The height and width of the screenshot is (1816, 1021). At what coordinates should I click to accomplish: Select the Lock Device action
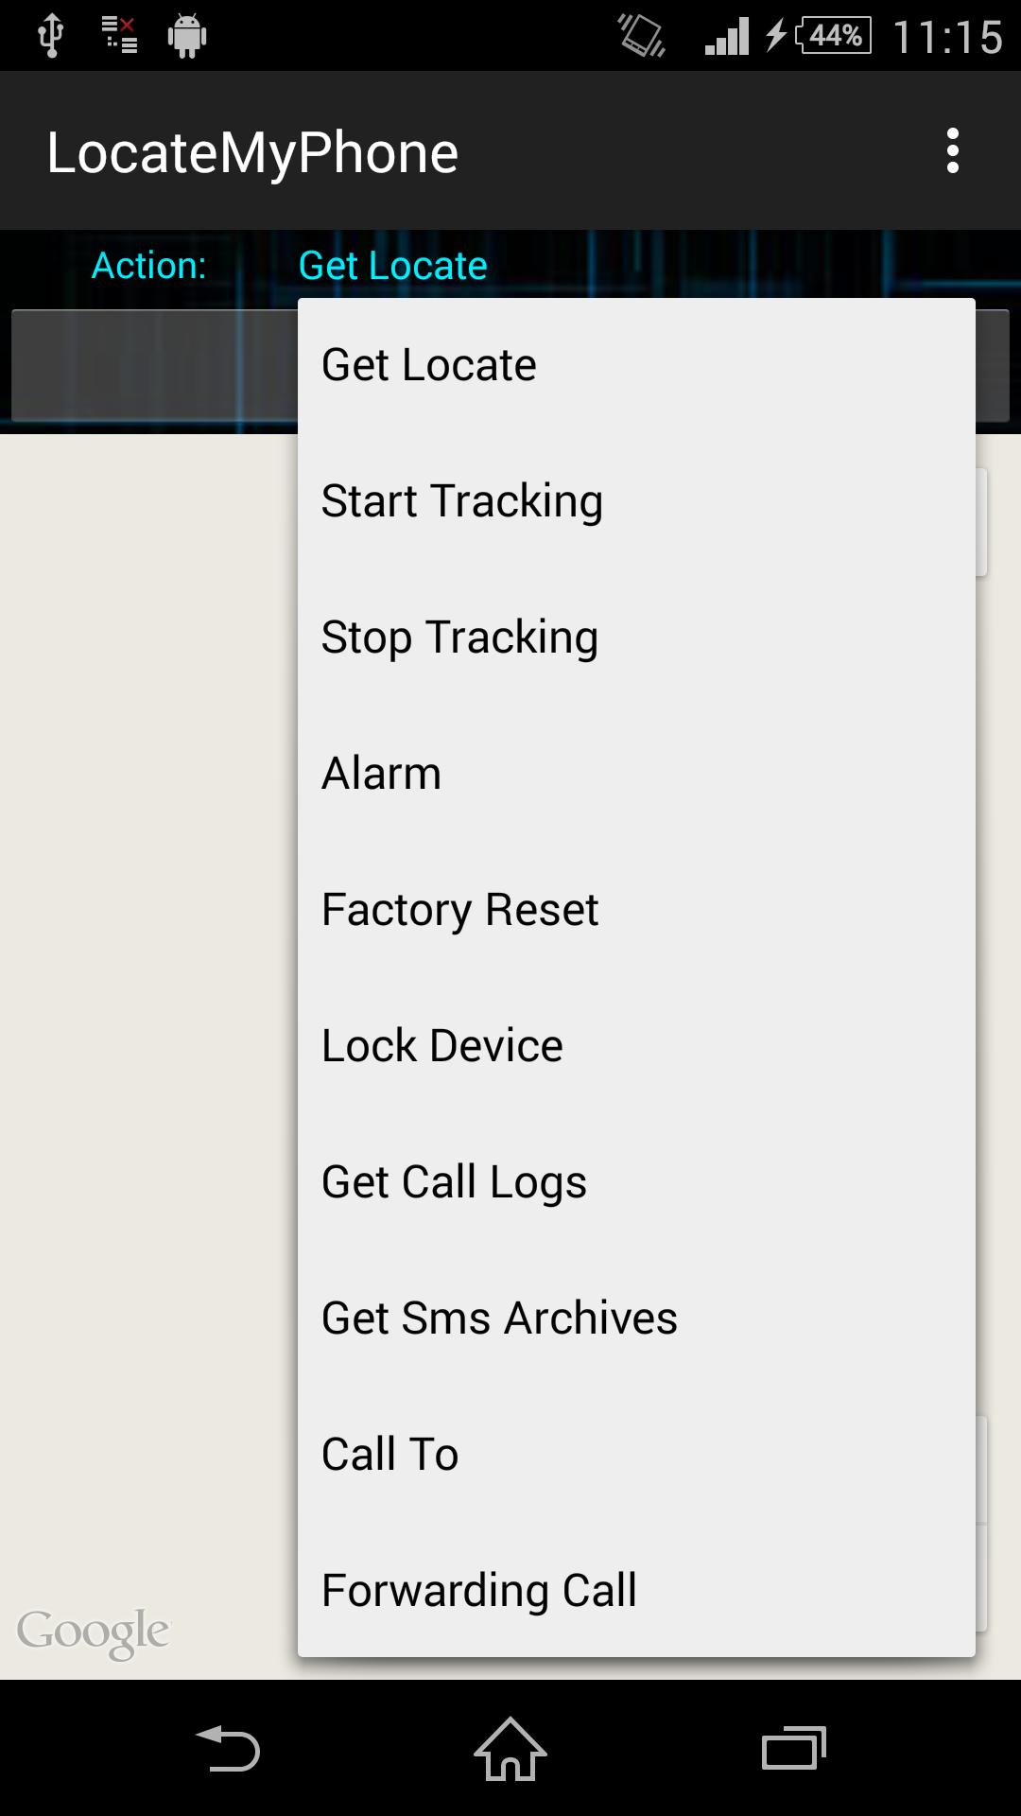click(x=635, y=1046)
